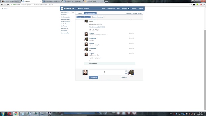Image resolution: width=206 pixels, height=116 pixels.
Task: Click the recipient avatar labeled online
Action: coord(131,72)
